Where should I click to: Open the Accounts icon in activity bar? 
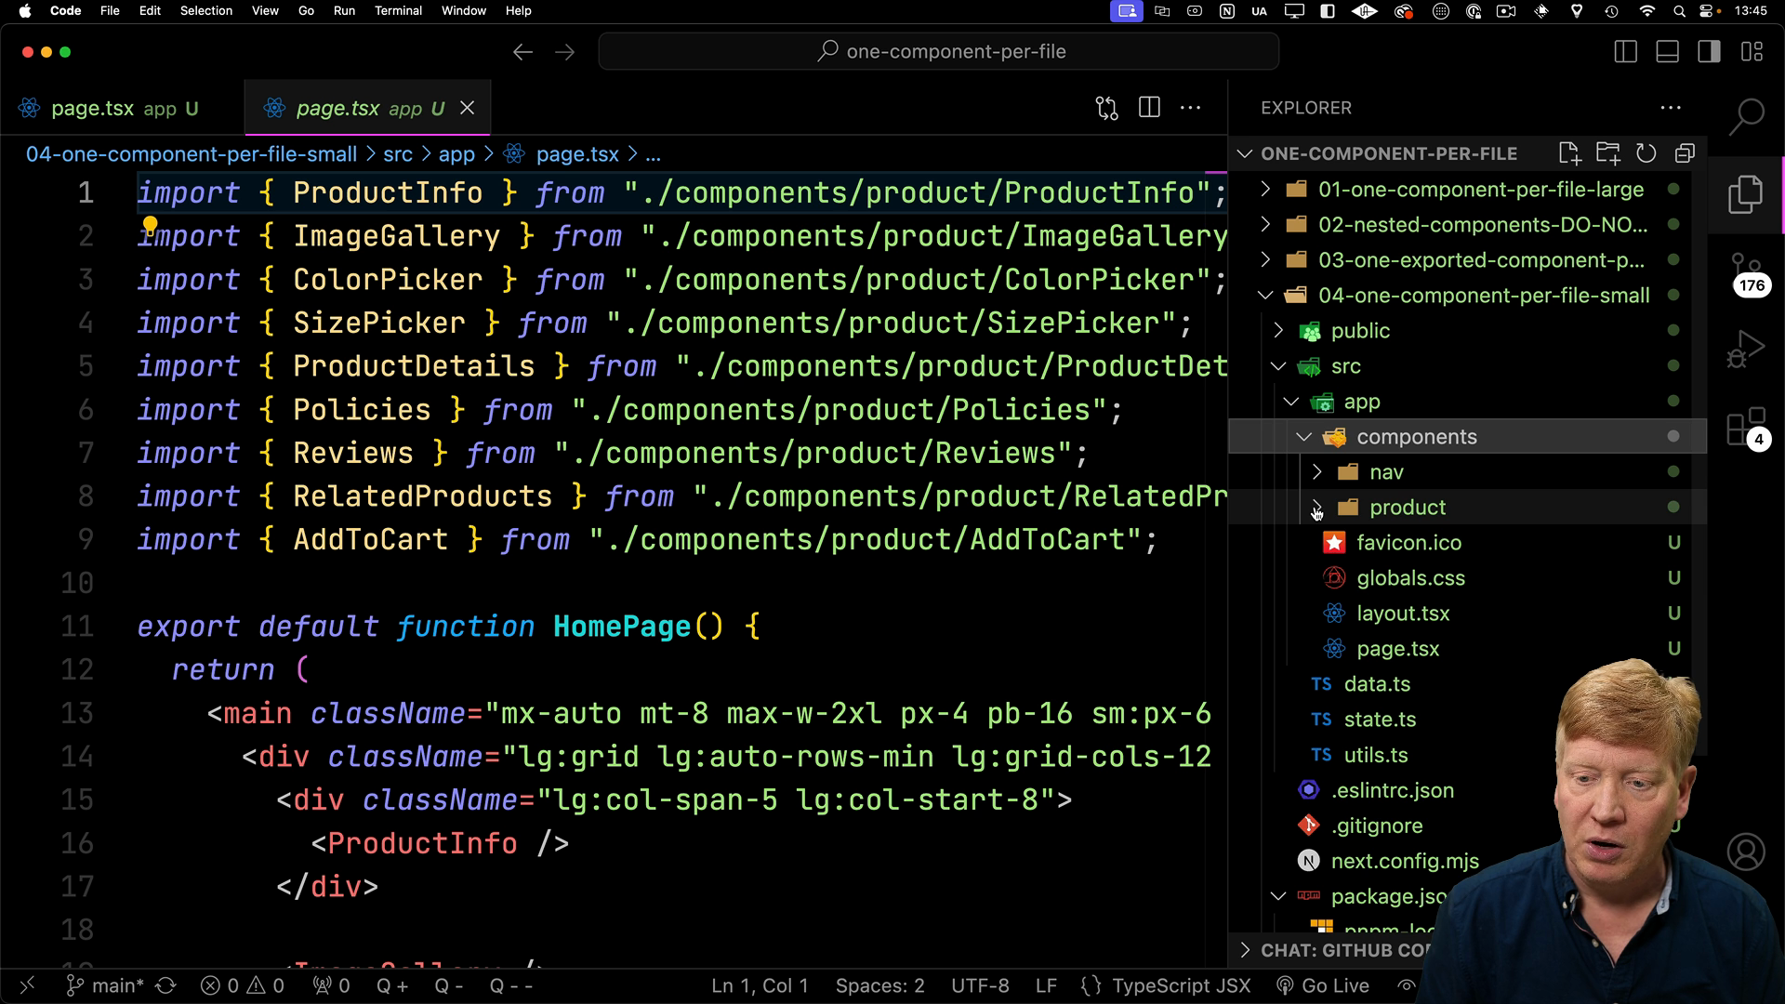(1746, 852)
